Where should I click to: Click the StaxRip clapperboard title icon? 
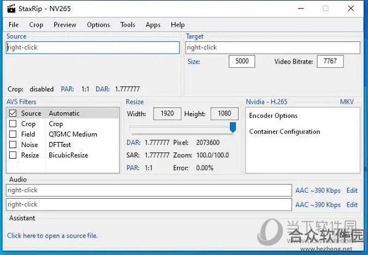[11, 9]
